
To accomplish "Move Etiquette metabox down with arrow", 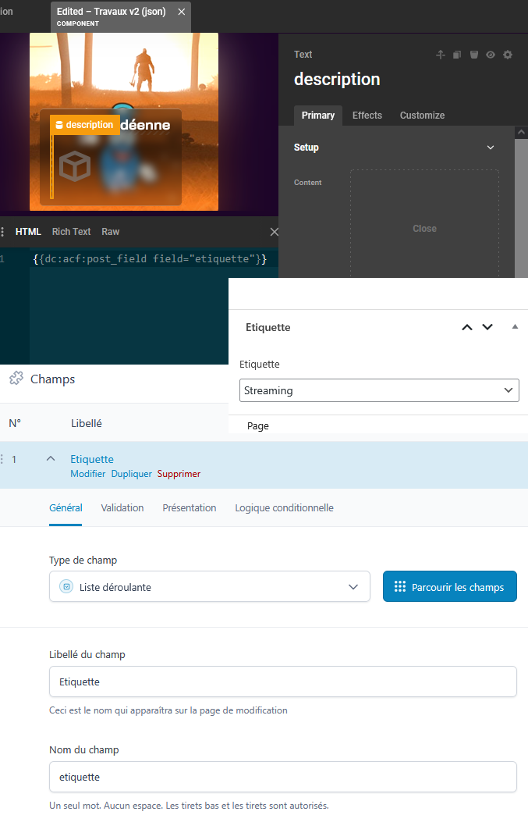I will pyautogui.click(x=487, y=327).
